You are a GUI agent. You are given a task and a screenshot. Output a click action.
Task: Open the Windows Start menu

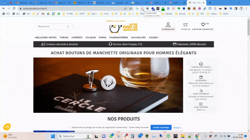pos(53,136)
